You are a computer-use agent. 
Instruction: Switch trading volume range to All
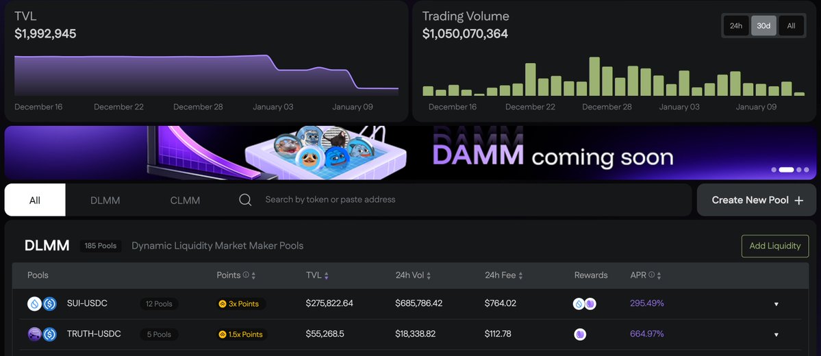click(x=791, y=26)
